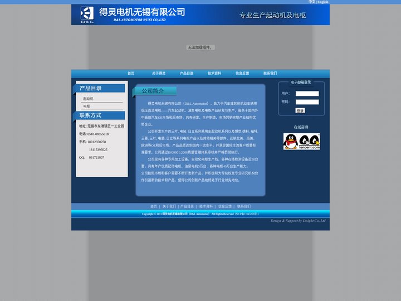Click the 联系方式 sidebar heading
Viewport: 401px width, 301px height.
click(90, 115)
